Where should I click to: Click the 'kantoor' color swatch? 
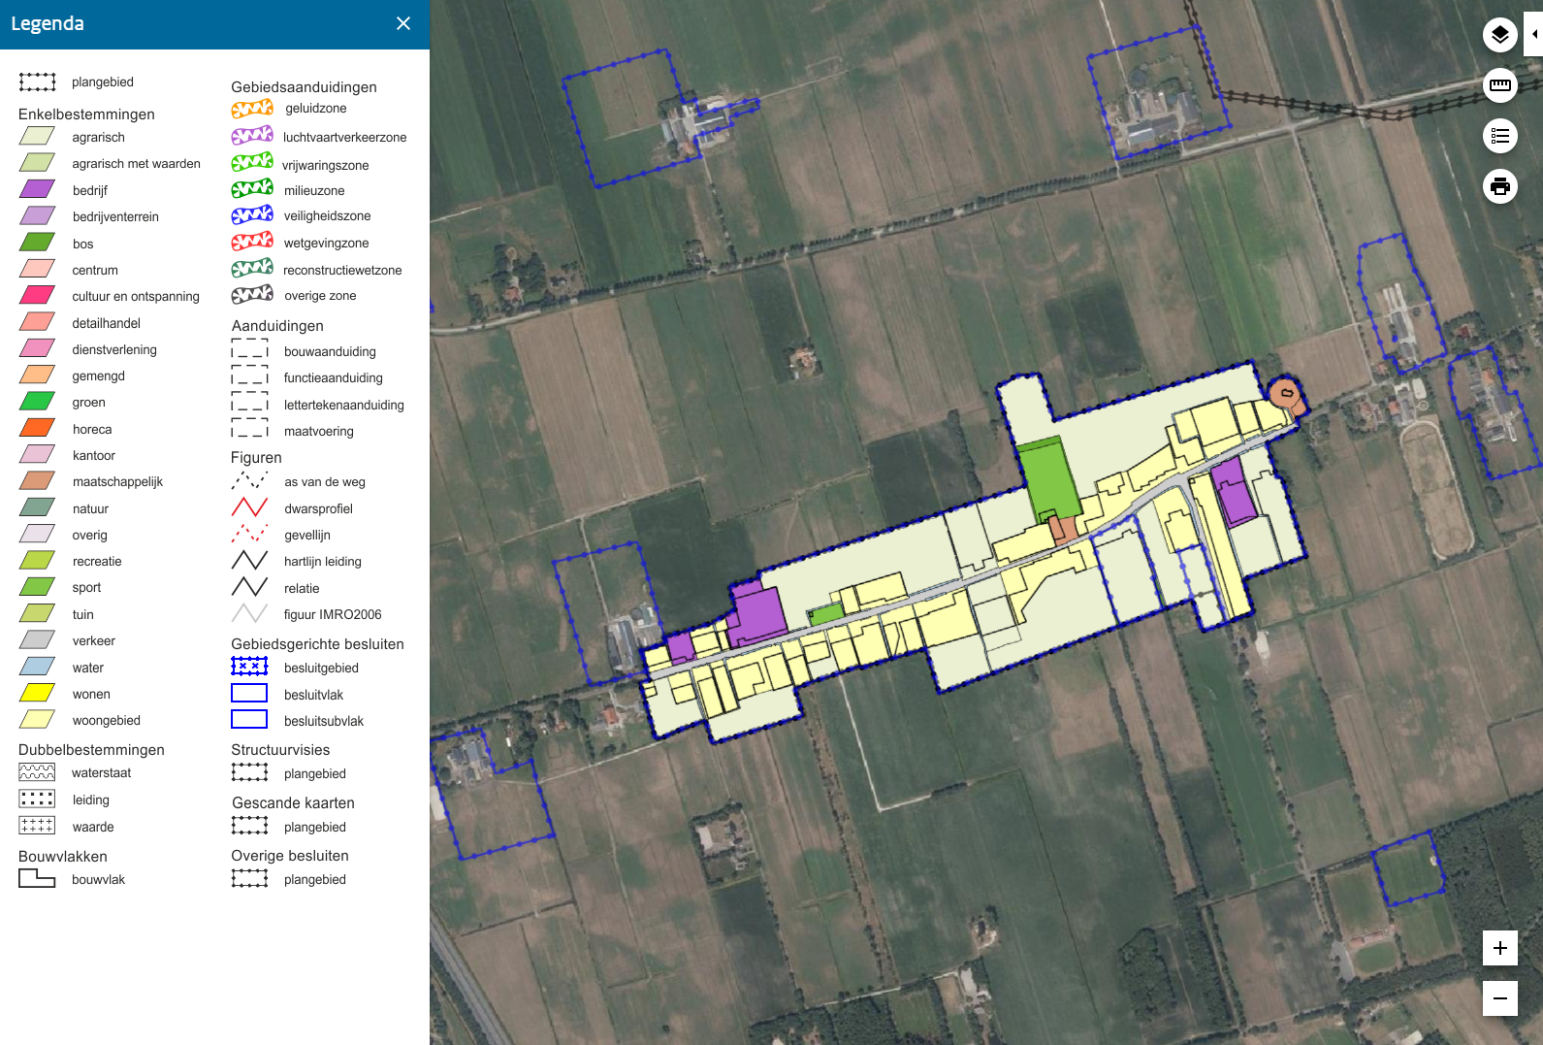[x=37, y=455]
